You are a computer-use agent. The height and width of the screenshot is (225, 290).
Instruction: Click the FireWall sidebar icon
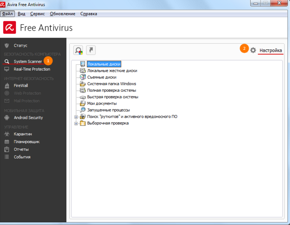(x=7, y=85)
